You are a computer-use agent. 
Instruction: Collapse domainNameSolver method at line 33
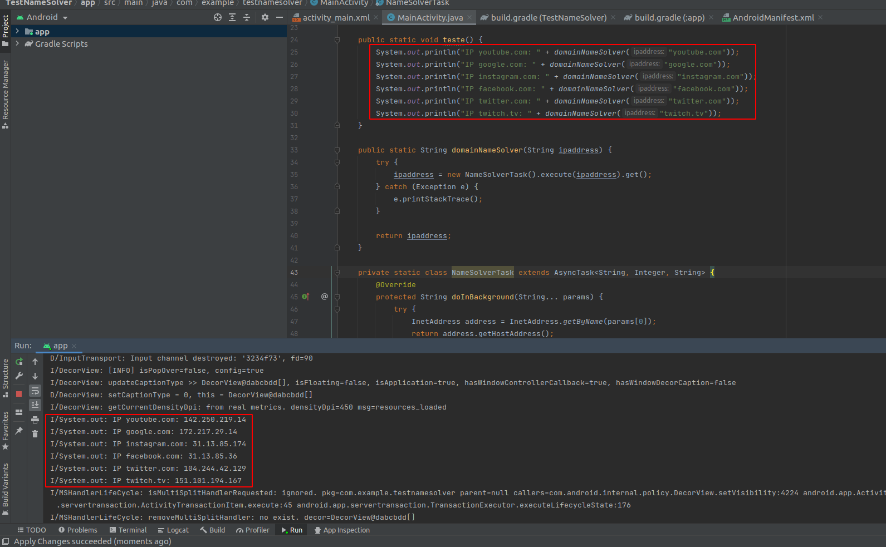(x=337, y=150)
